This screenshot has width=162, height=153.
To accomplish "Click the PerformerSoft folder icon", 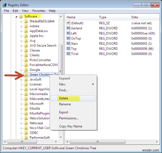I will point(26,138).
